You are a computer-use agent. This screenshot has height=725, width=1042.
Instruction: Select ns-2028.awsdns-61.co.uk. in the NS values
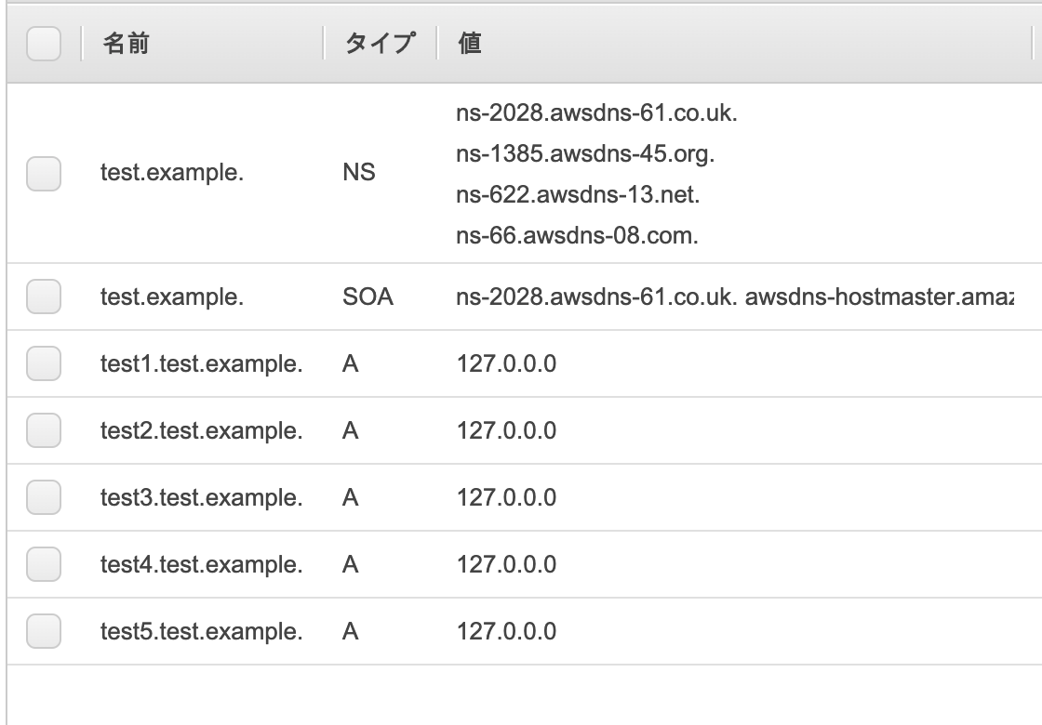point(596,112)
